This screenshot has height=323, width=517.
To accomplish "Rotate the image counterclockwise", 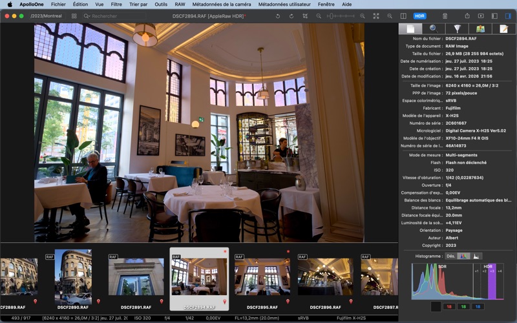I will 278,16.
